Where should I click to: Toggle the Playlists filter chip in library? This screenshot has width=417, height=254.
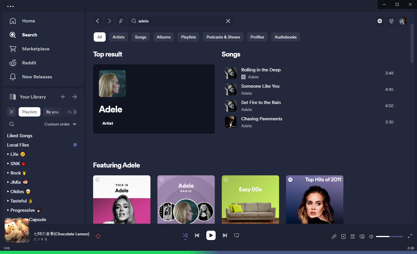(30, 112)
